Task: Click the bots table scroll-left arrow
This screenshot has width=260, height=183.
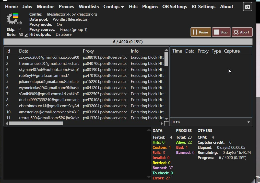Action: 7,124
